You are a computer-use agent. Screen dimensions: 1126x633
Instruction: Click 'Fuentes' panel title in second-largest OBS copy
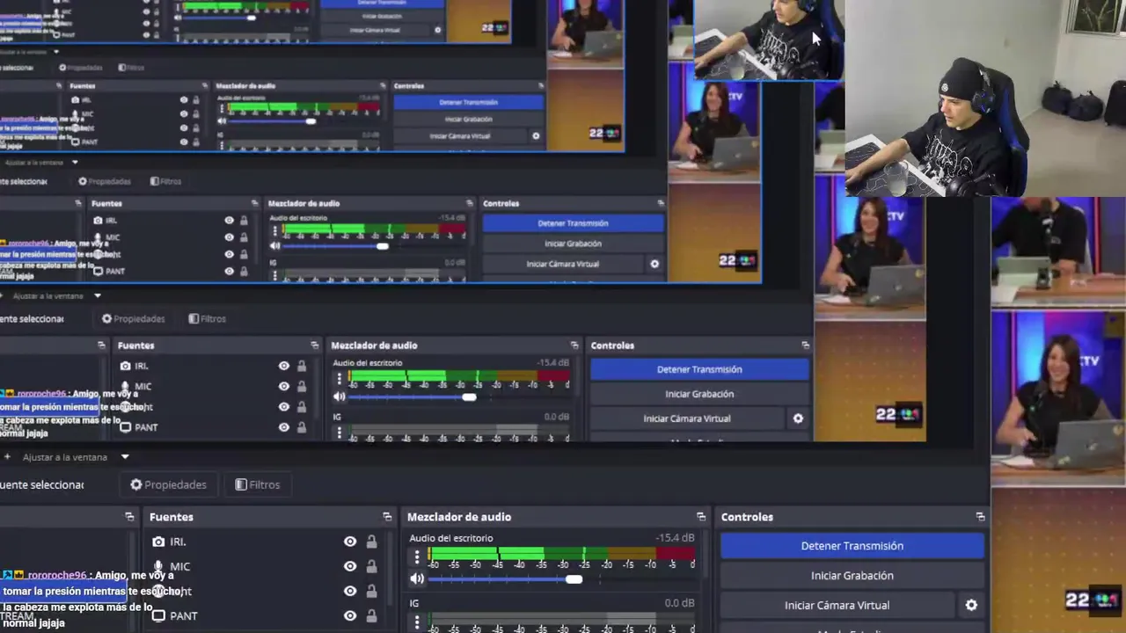tap(135, 346)
